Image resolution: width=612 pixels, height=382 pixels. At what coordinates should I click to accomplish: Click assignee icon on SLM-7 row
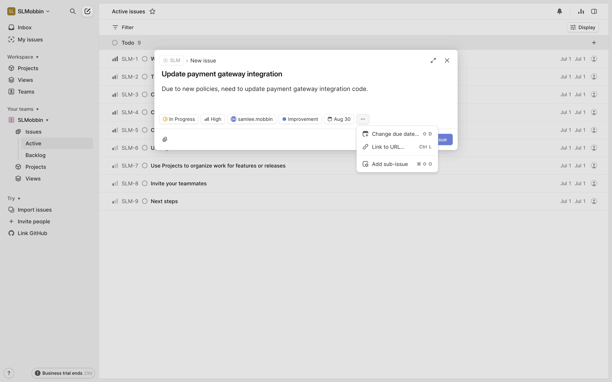[x=594, y=166]
